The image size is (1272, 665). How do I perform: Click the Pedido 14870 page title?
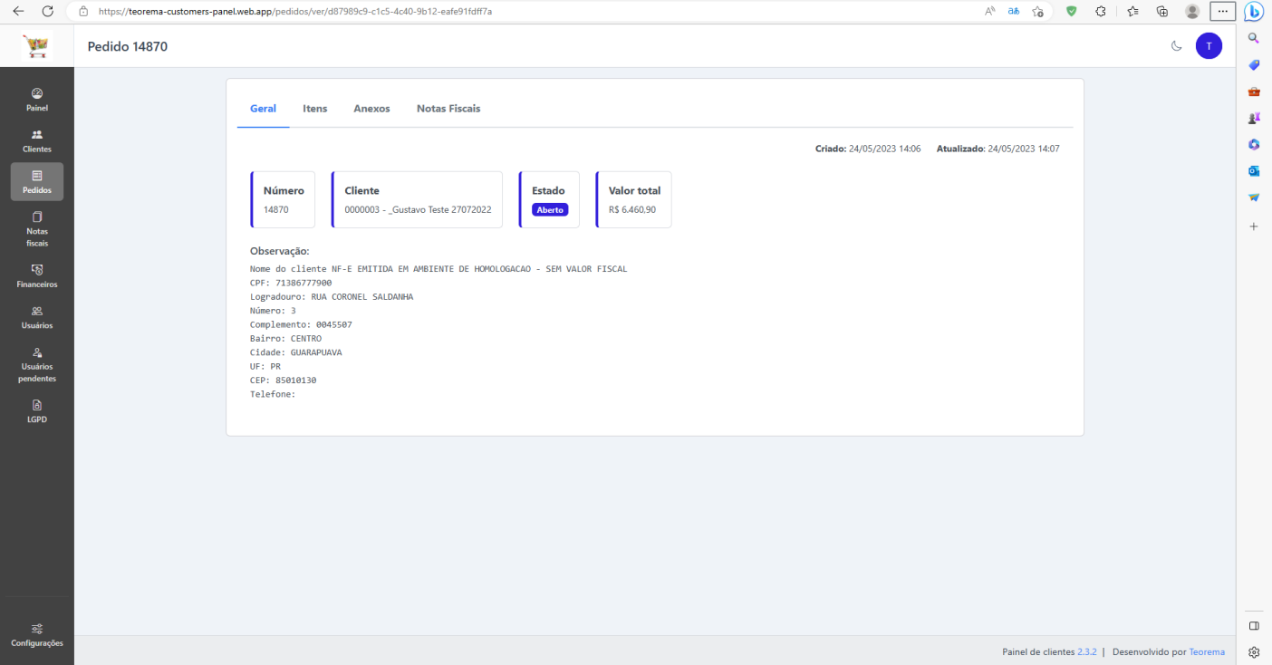pyautogui.click(x=128, y=46)
